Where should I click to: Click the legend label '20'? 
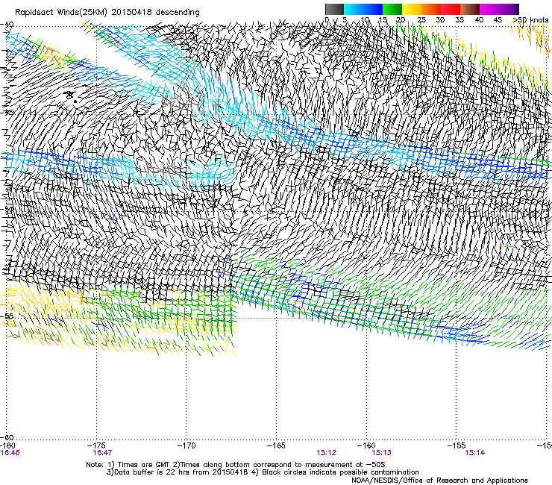click(x=401, y=20)
